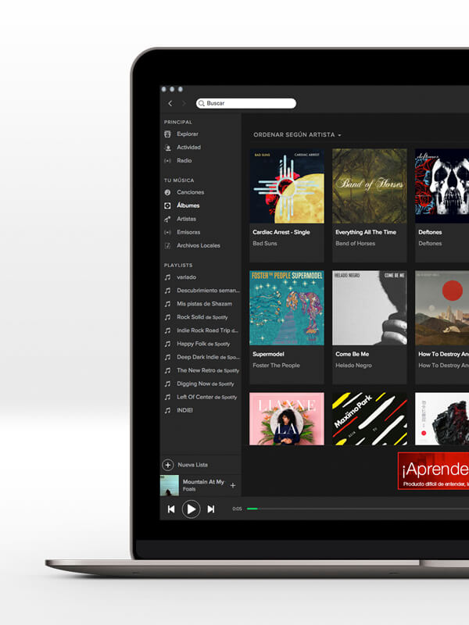This screenshot has height=625, width=469.
Task: Click the Foals artist link in now playing
Action: 189,489
